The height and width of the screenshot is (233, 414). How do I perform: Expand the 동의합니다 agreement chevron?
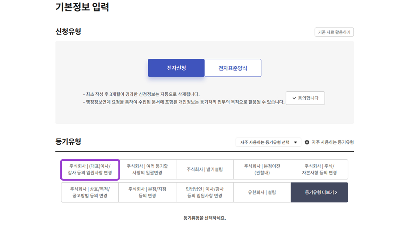(x=294, y=98)
